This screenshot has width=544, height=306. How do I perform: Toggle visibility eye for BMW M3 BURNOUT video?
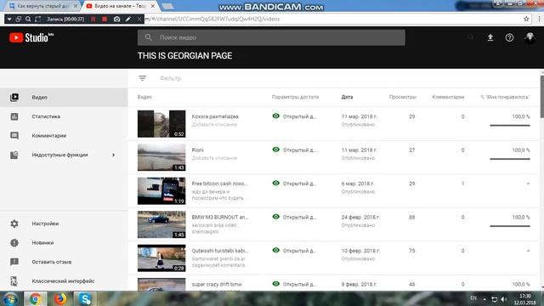(275, 217)
